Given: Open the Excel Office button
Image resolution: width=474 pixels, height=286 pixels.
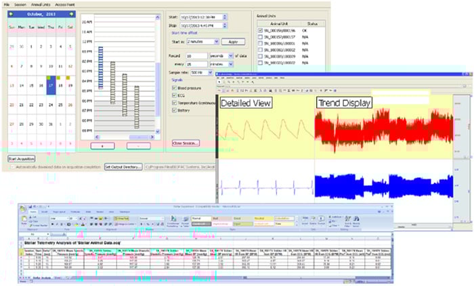Looking at the screenshot, I should [x=23, y=208].
